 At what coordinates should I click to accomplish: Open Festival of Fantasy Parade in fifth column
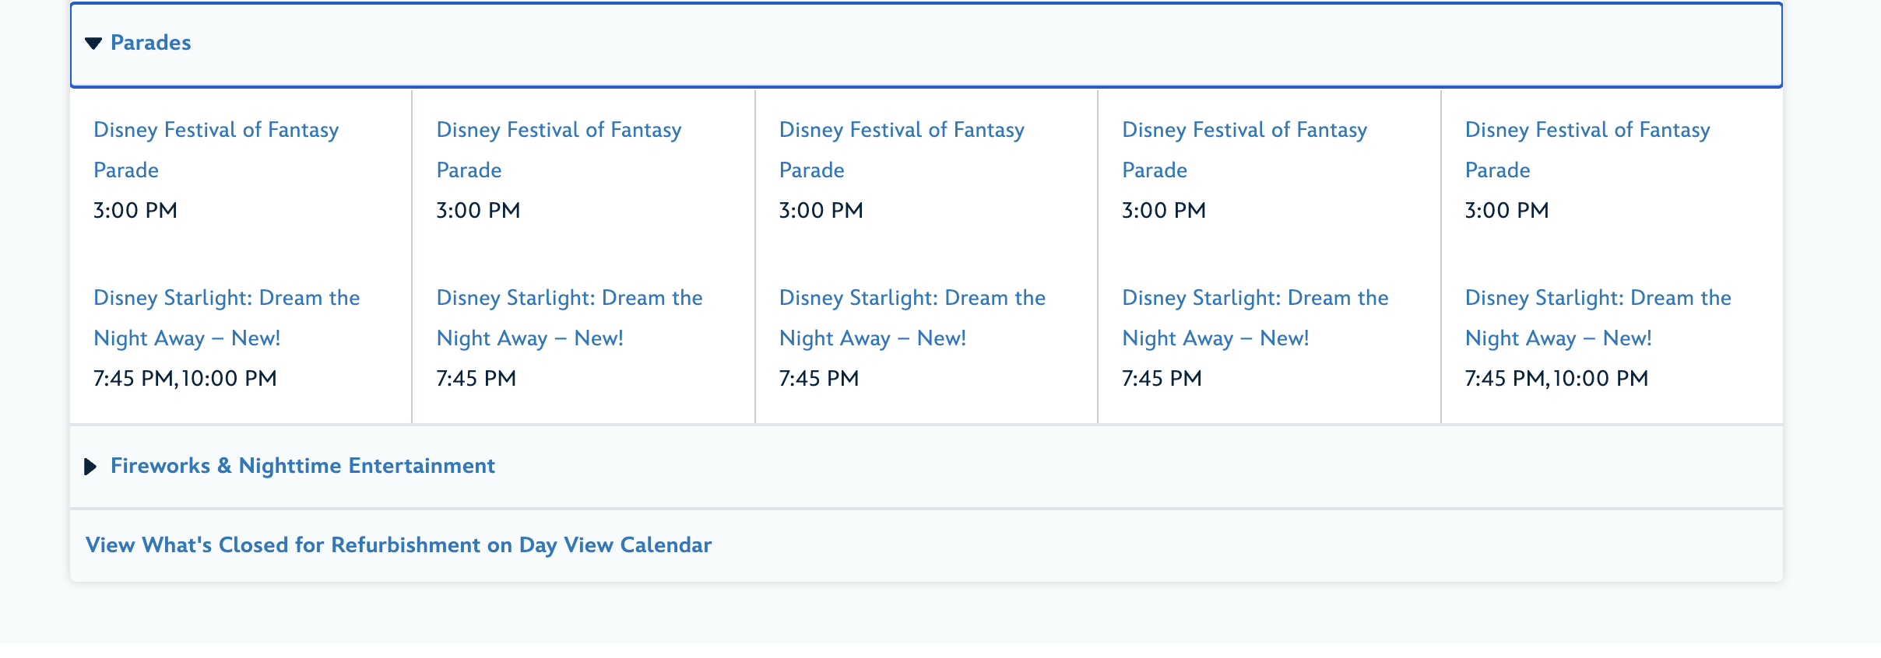tap(1587, 130)
